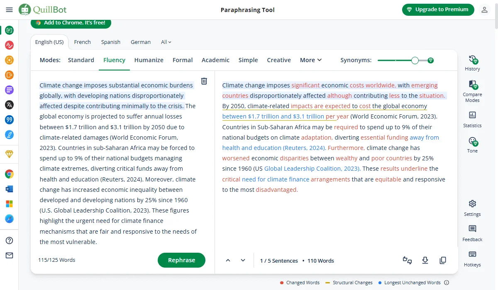Adjust the Synonyms slider

click(415, 60)
